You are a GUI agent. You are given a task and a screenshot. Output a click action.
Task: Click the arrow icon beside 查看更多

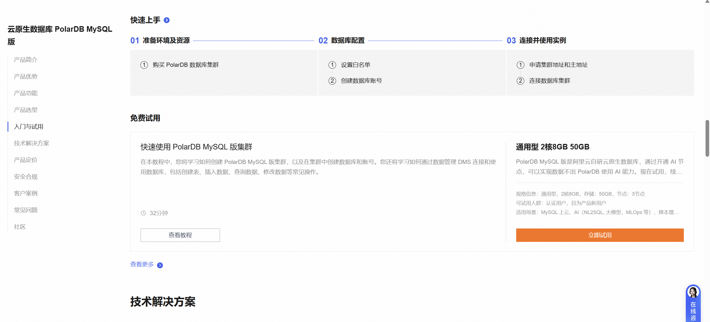tap(160, 265)
